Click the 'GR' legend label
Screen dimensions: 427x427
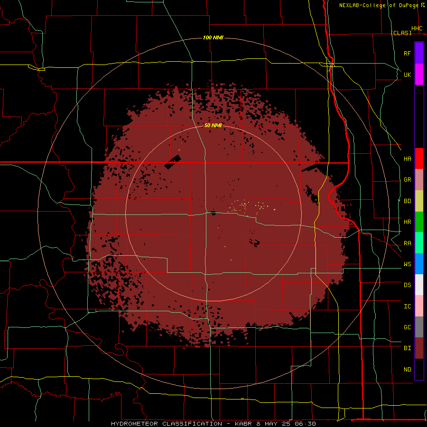point(407,180)
